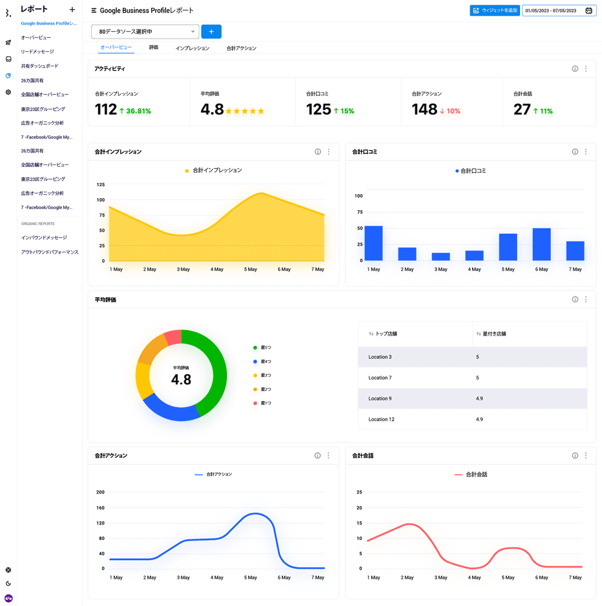This screenshot has width=602, height=606.
Task: Open the inbox icon in left rail
Action: coord(8,59)
